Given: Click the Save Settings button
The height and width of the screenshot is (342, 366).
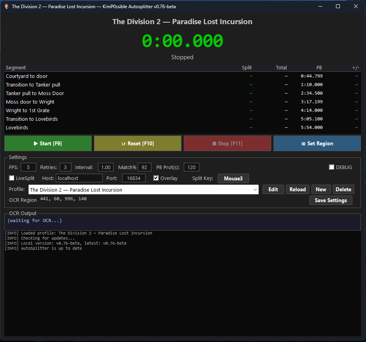Looking at the screenshot, I should coord(331,200).
